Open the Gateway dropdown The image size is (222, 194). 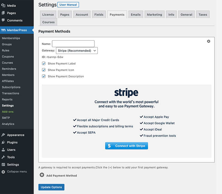point(77,51)
